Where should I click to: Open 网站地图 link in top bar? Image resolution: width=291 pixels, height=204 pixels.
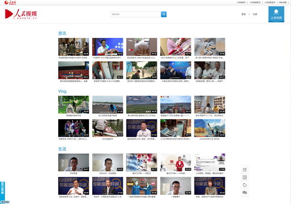pyautogui.click(x=283, y=2)
